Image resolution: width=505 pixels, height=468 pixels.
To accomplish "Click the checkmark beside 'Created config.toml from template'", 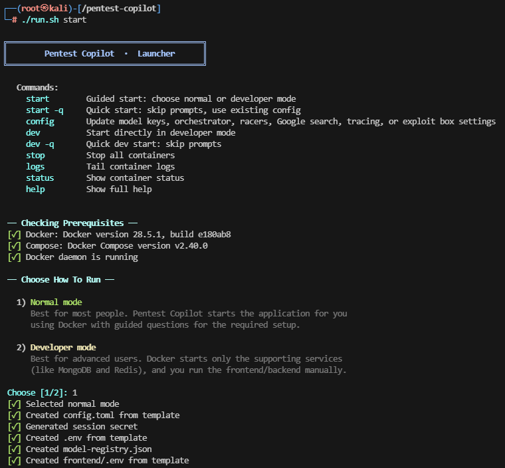I will point(14,415).
